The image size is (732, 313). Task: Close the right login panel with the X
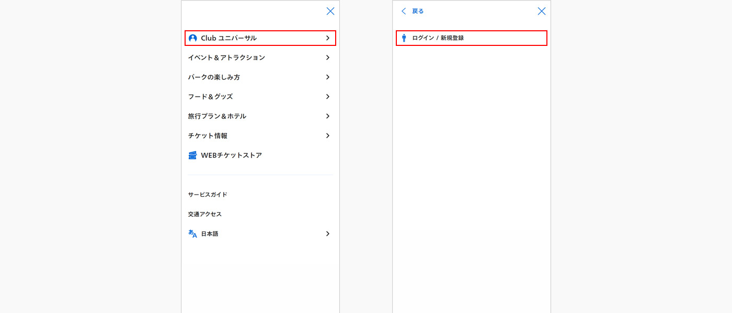[542, 11]
